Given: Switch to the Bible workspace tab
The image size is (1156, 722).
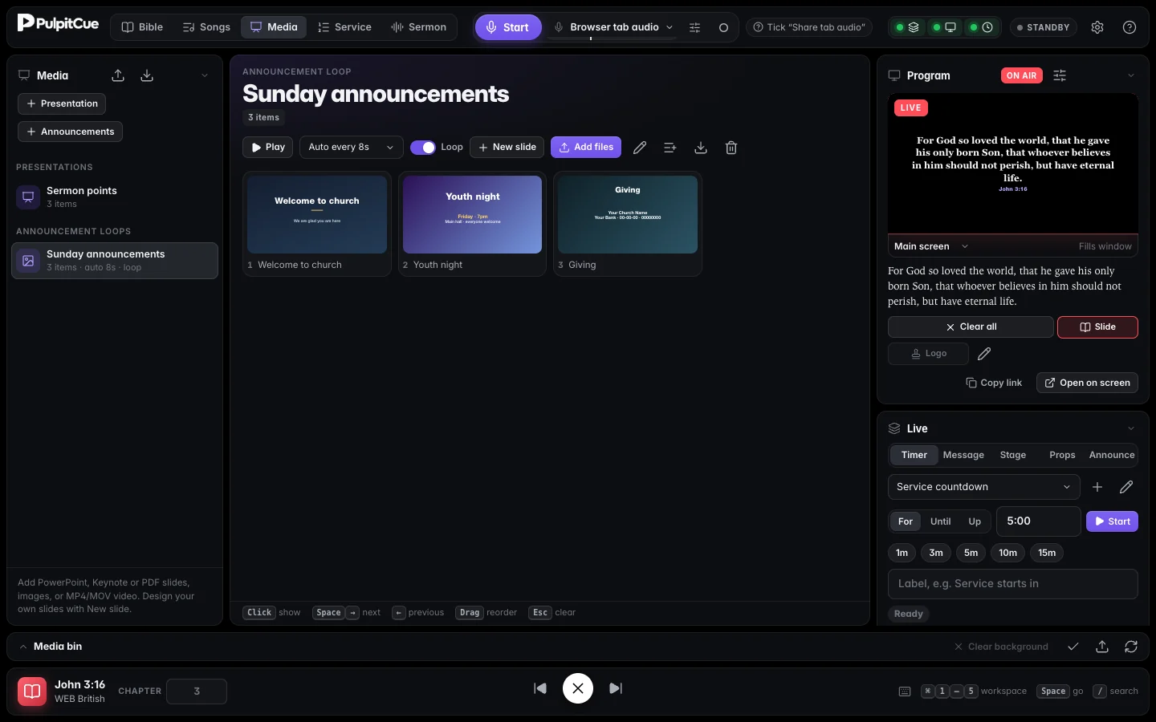Looking at the screenshot, I should click(142, 27).
